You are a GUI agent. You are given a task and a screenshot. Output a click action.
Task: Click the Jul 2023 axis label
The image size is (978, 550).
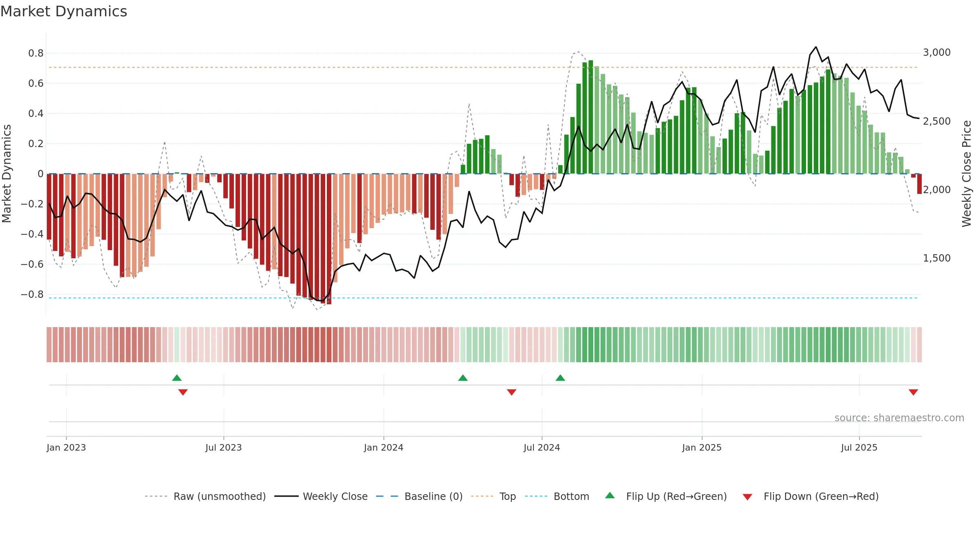[x=224, y=447]
